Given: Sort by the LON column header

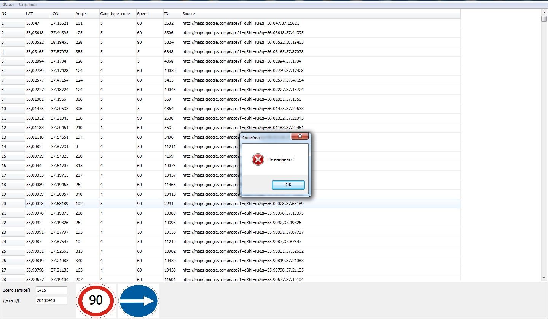Looking at the screenshot, I should [x=62, y=14].
